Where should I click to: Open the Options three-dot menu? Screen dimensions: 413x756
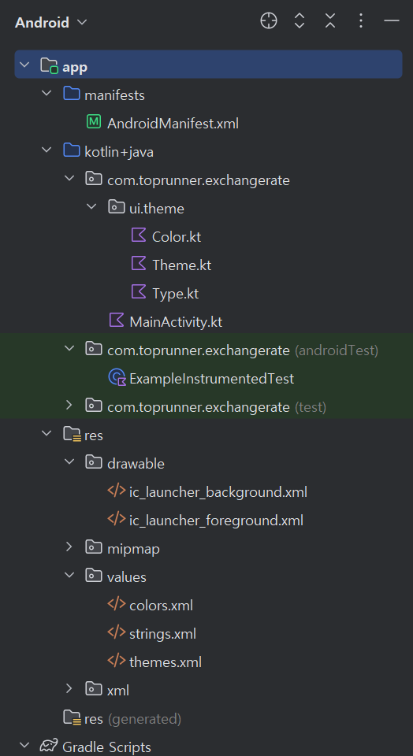361,20
